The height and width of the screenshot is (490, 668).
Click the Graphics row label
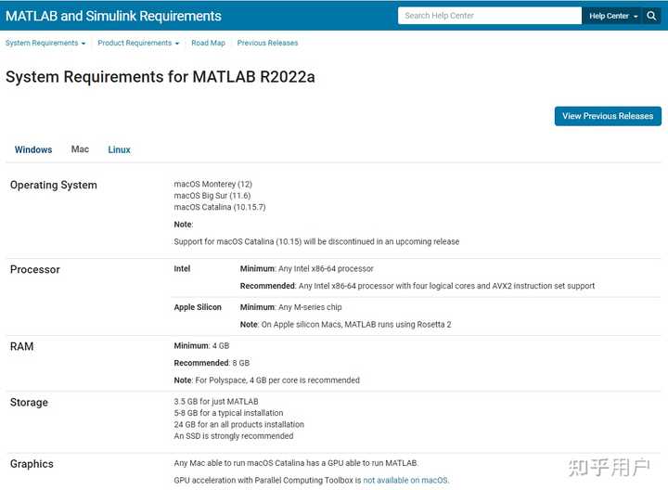pyautogui.click(x=32, y=464)
